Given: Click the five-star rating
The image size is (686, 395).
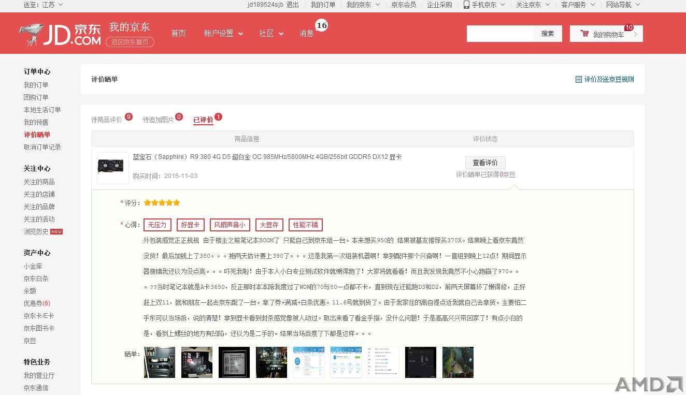Looking at the screenshot, I should 162,203.
